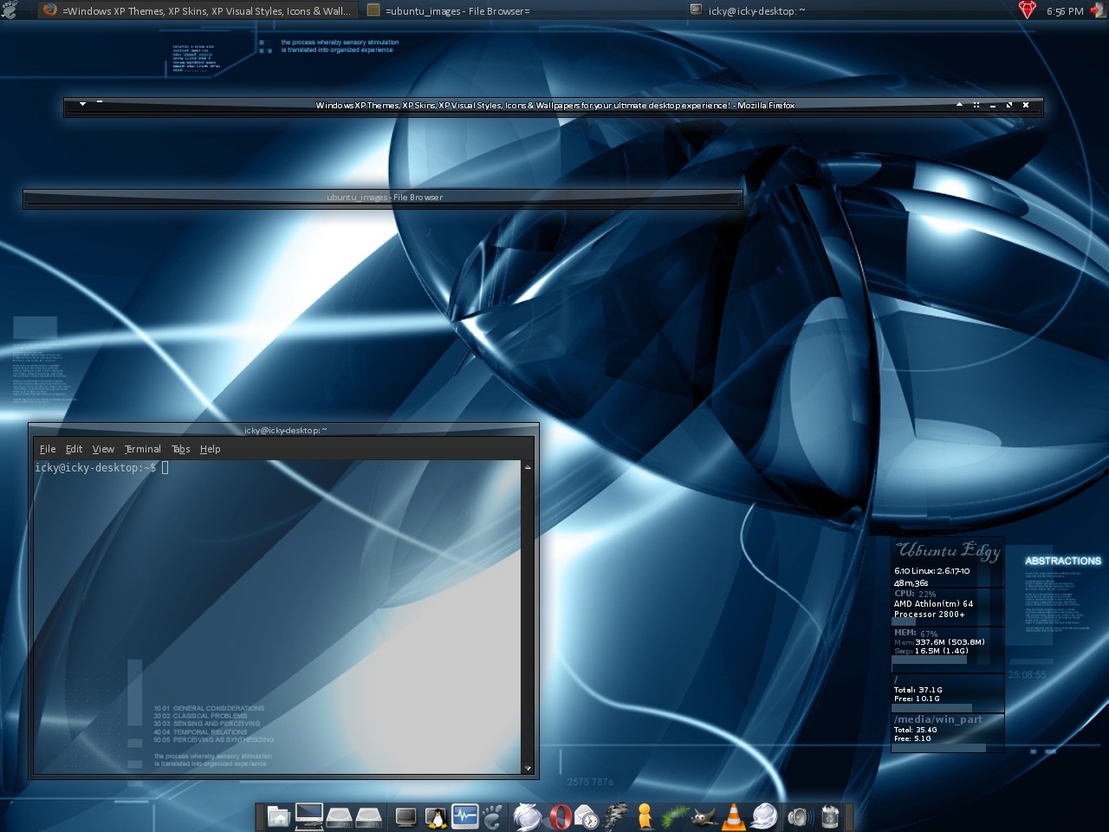Switch to Windows XP Themes Firefox task

(198, 10)
